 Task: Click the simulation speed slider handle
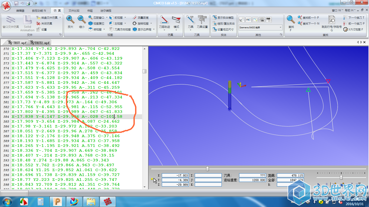tap(341, 177)
